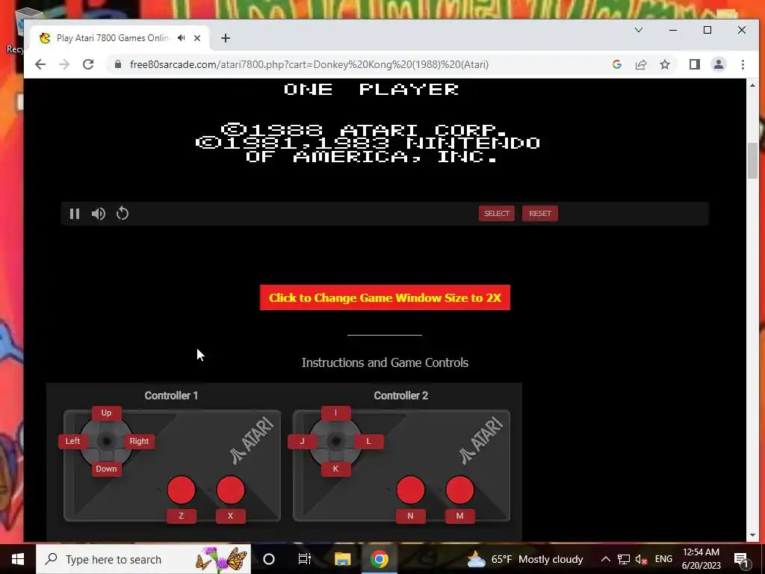The image size is (765, 574).
Task: Open a new Chrome tab
Action: 226,38
